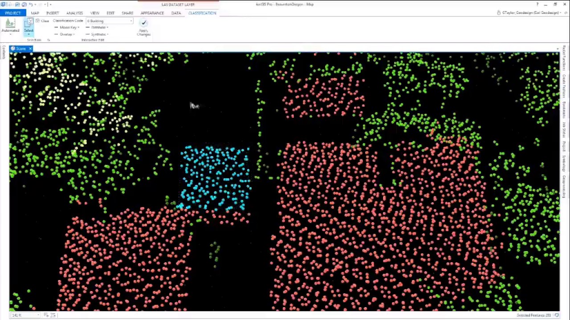Select the CLASSIFICATION tab
This screenshot has height=320, width=570.
tap(202, 13)
